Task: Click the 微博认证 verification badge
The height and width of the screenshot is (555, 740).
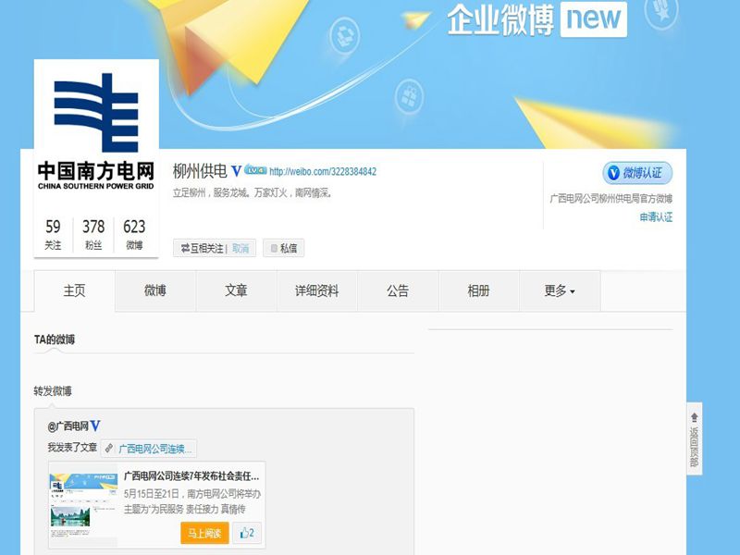Action: point(635,174)
